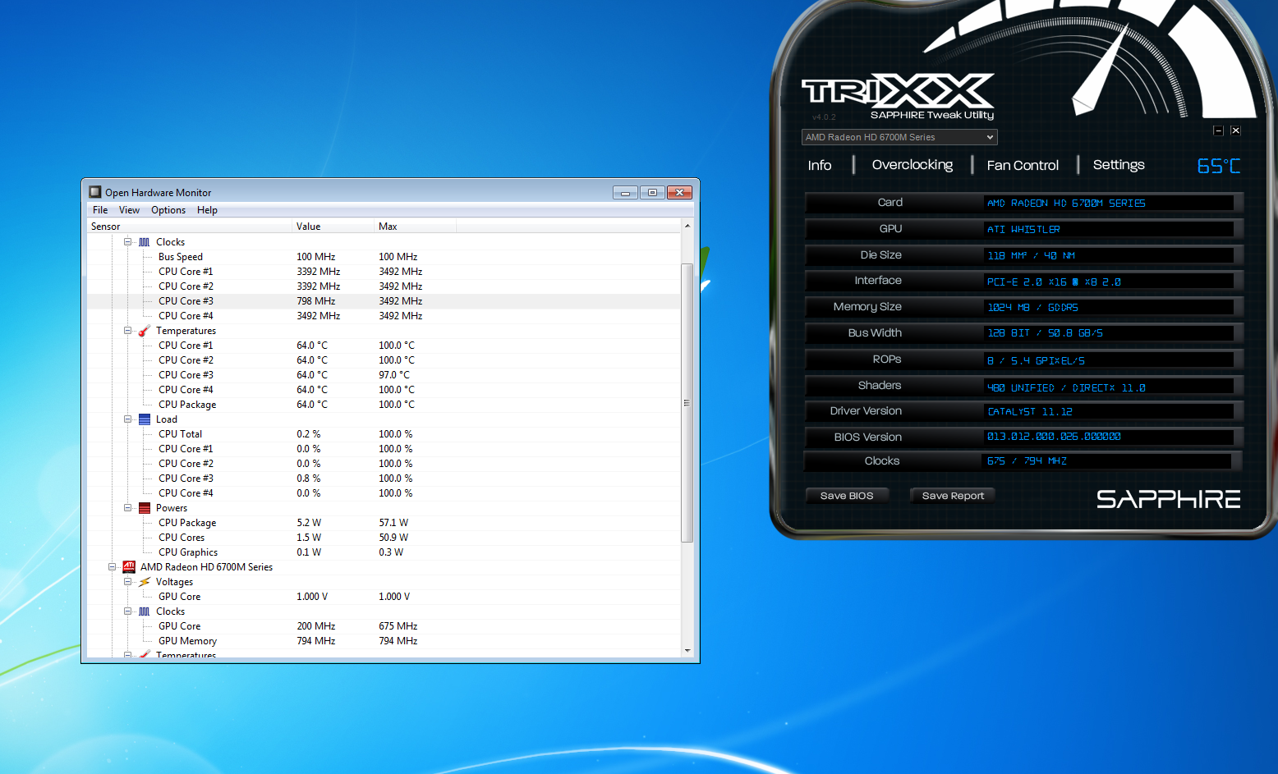Collapse the Load group
1278x774 pixels.
pyautogui.click(x=127, y=419)
